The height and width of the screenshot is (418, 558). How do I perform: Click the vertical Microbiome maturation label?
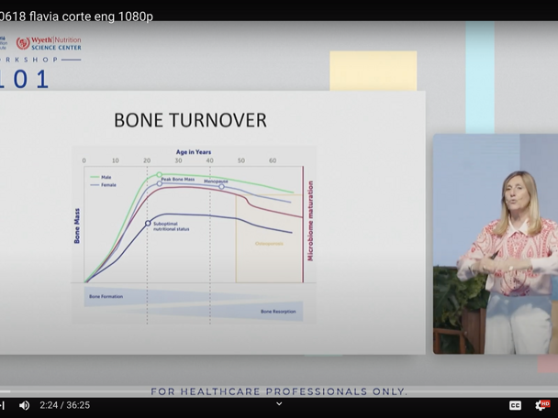pyautogui.click(x=310, y=220)
